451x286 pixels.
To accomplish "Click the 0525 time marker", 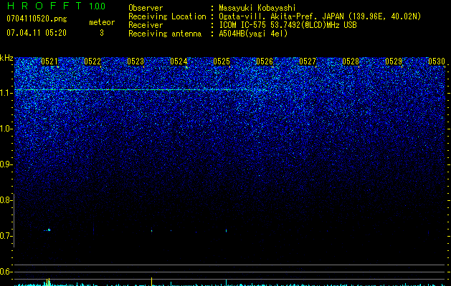I will click(x=222, y=61).
